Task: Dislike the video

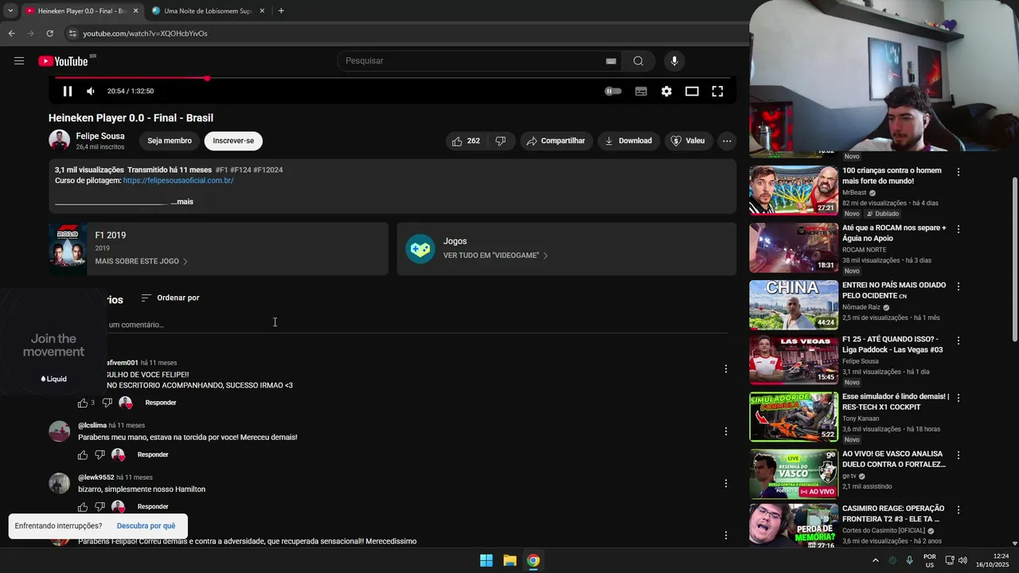Action: pyautogui.click(x=501, y=141)
